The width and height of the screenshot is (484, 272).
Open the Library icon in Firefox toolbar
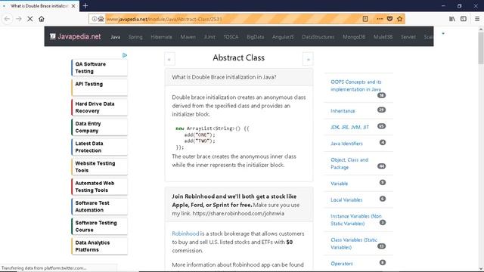[x=452, y=19]
